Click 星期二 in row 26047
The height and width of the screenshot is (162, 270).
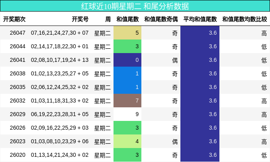coord(102,33)
